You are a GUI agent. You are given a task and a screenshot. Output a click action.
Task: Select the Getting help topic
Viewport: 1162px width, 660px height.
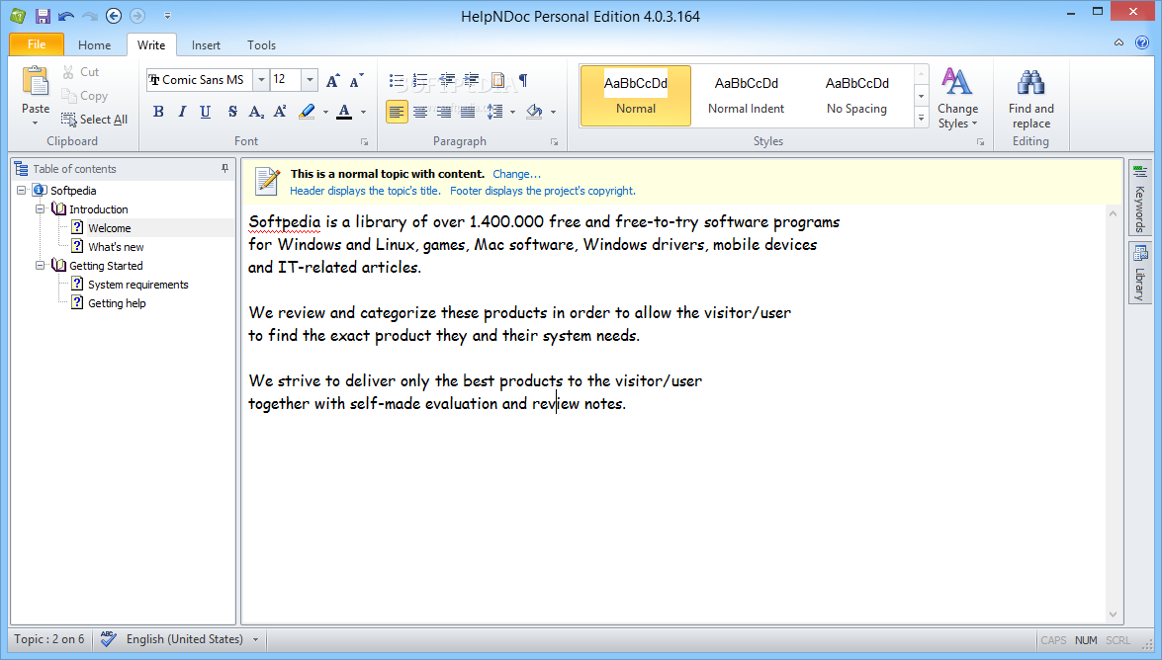pos(117,303)
